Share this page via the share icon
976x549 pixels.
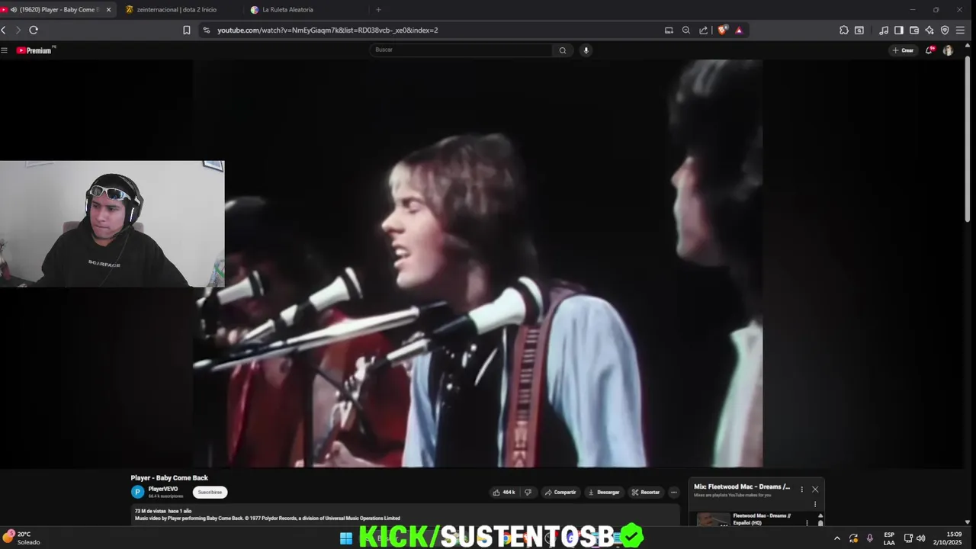click(704, 30)
